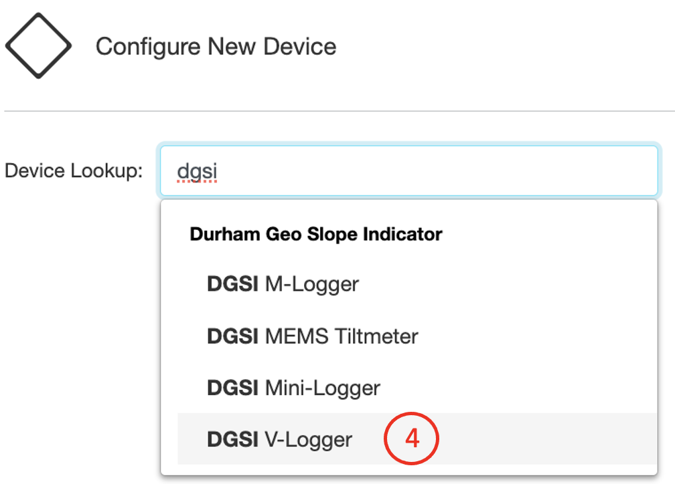Click the red circled number 4 marker
This screenshot has height=484, width=675.
[412, 439]
